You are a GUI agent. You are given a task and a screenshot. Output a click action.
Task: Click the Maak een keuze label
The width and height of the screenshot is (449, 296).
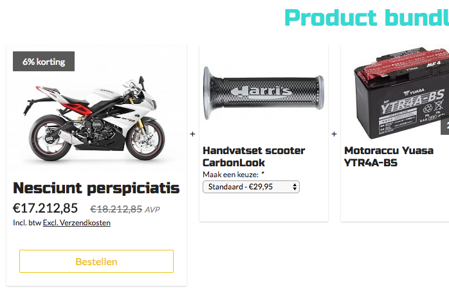pyautogui.click(x=230, y=175)
